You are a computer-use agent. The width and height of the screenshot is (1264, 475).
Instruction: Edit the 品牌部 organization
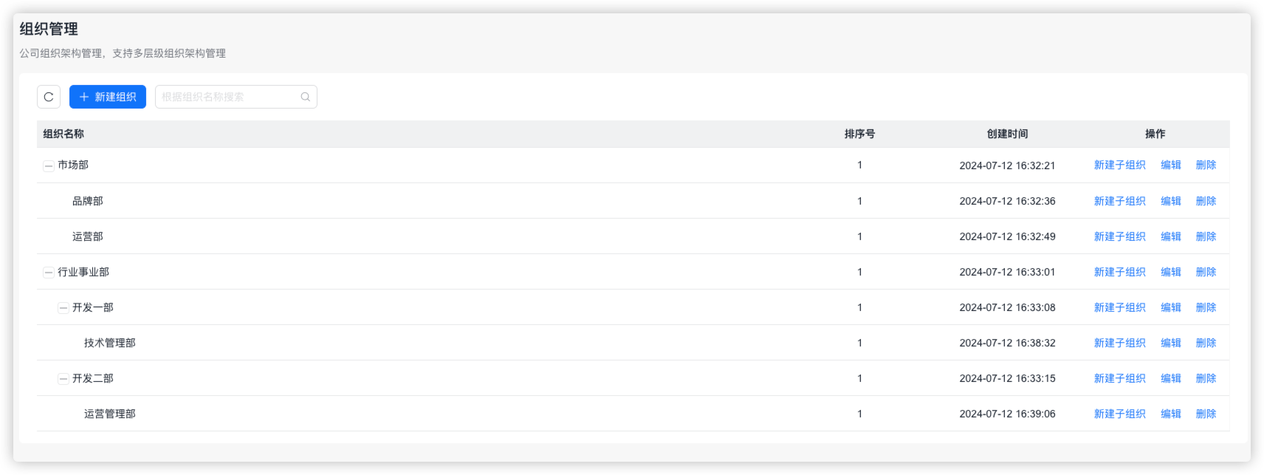[1170, 201]
